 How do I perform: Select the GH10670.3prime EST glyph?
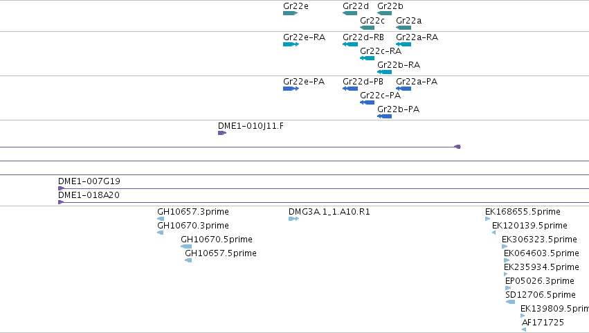coord(160,233)
